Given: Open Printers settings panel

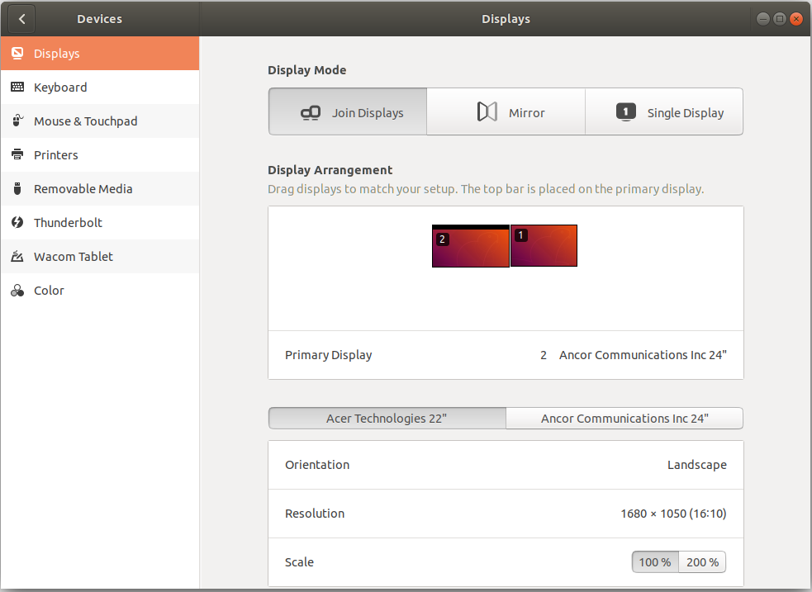Looking at the screenshot, I should pos(100,154).
